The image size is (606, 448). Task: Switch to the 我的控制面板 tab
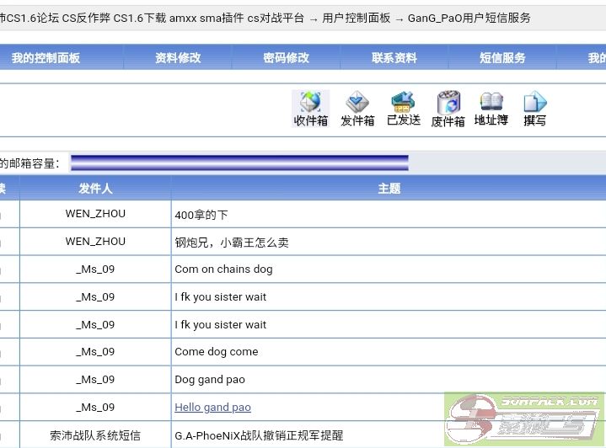coord(46,58)
